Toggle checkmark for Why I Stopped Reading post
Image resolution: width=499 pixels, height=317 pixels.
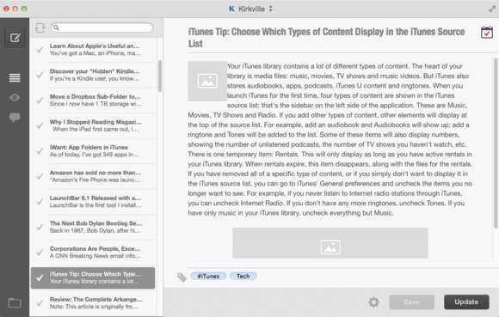click(40, 125)
